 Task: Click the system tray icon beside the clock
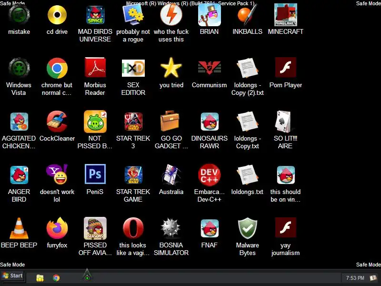click(373, 278)
